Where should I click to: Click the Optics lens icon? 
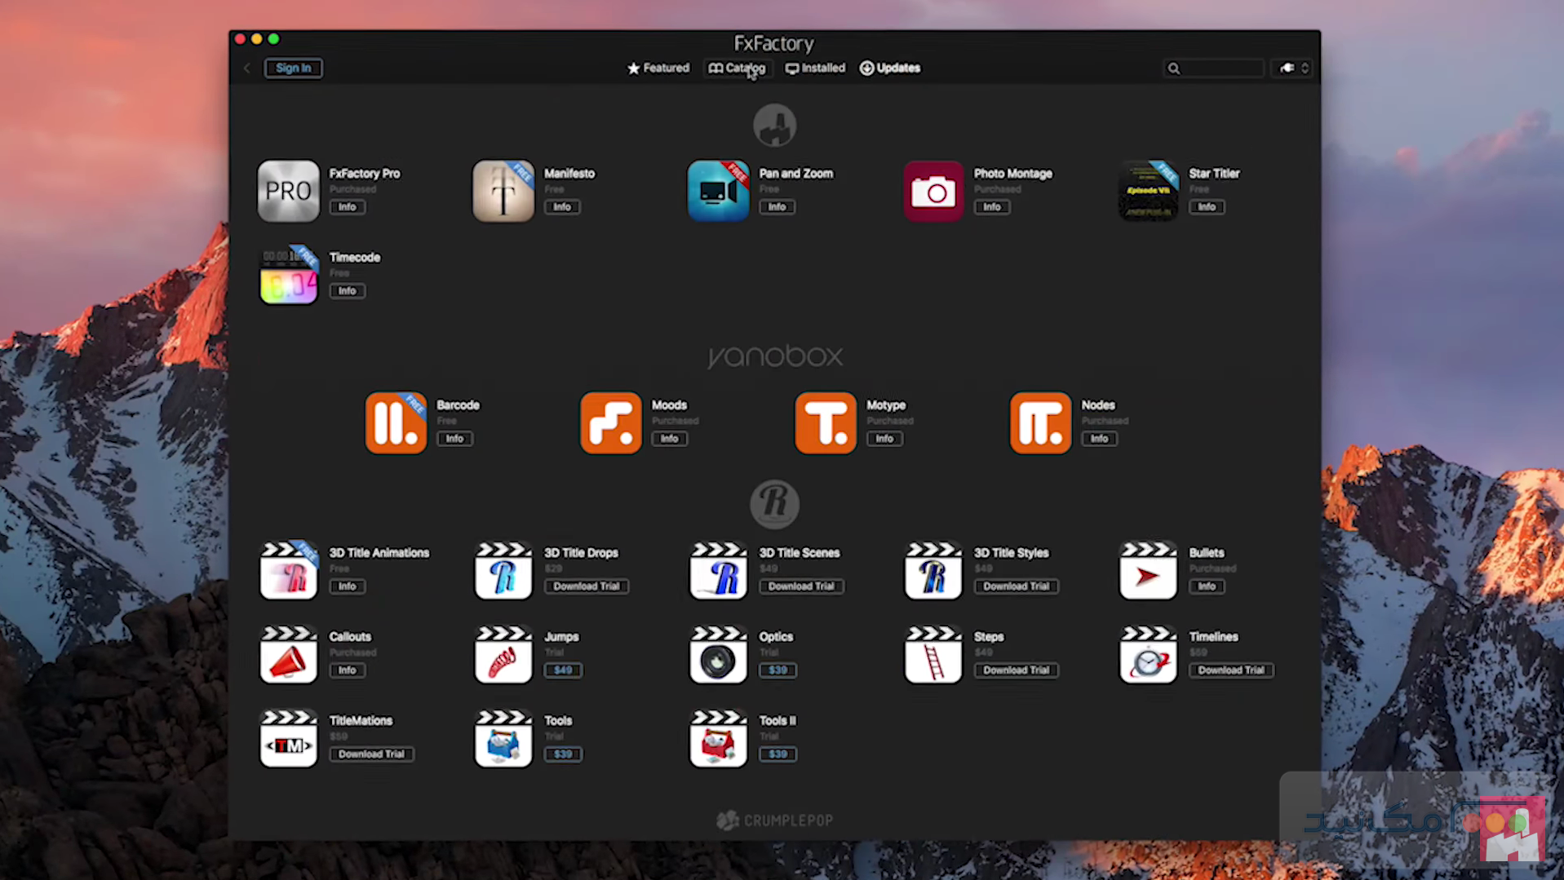tap(718, 655)
